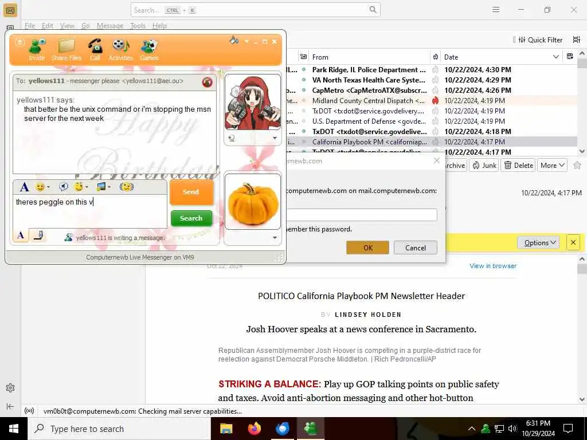Send a voice clip with speaker icon

64,186
